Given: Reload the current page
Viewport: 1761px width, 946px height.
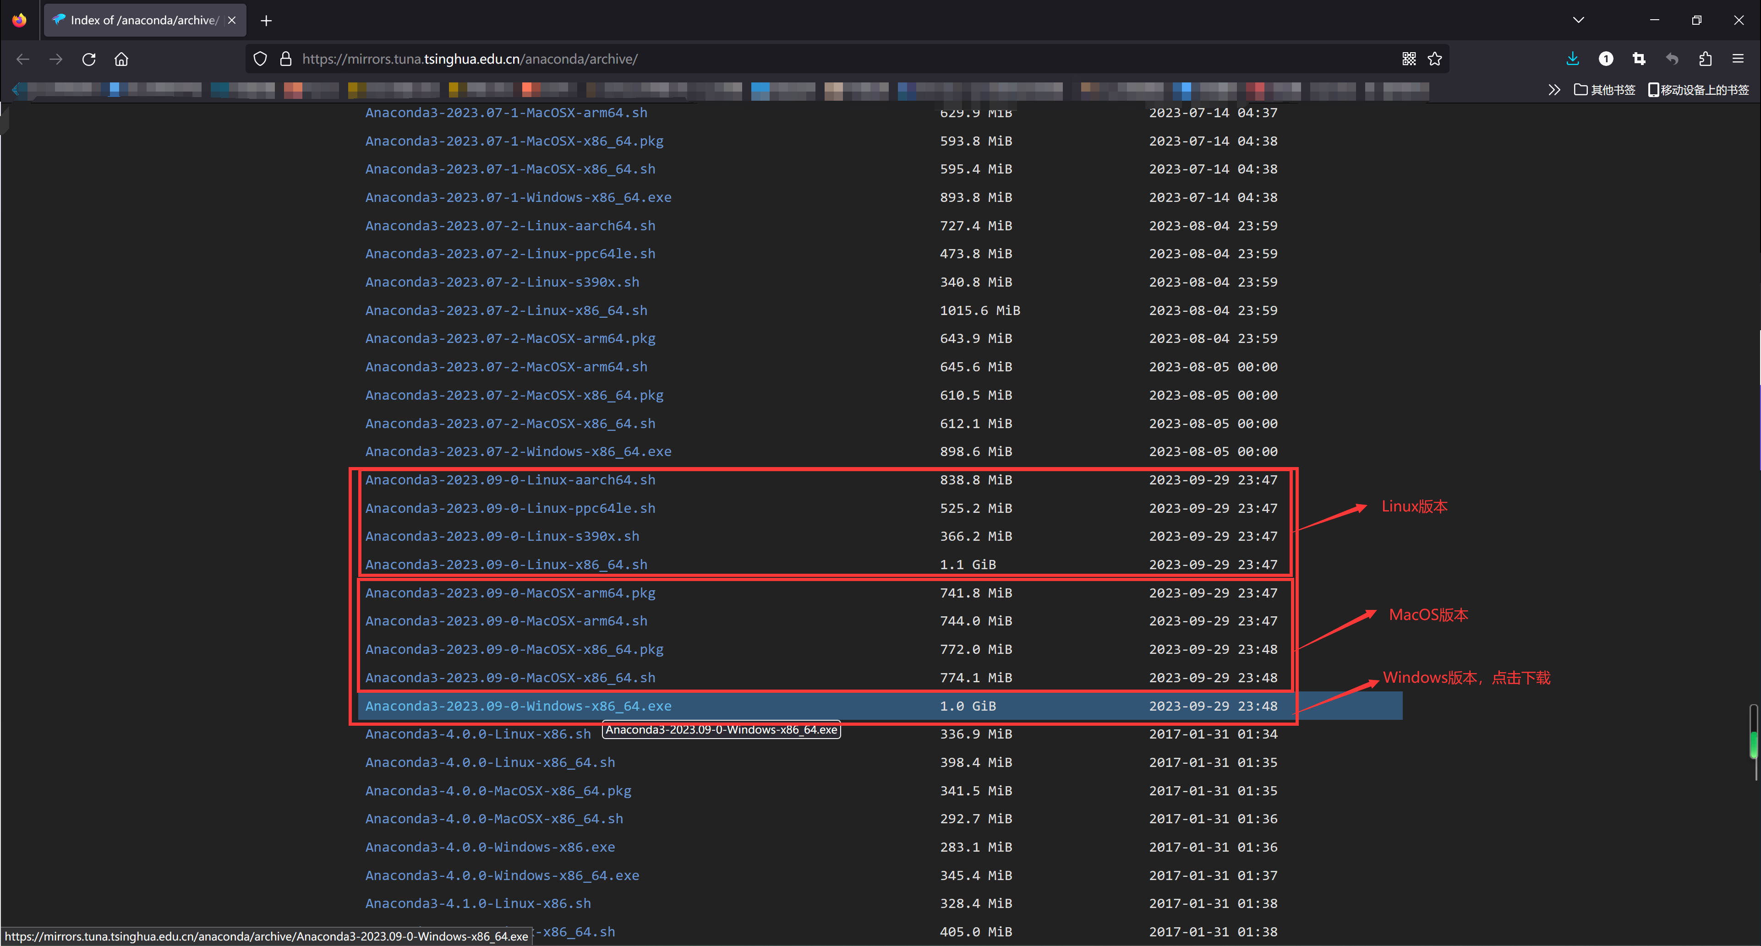Looking at the screenshot, I should tap(89, 60).
